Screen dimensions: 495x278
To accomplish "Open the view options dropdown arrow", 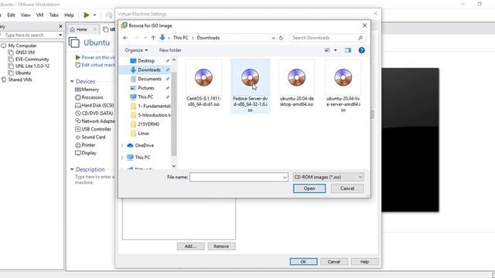I will 335,50.
